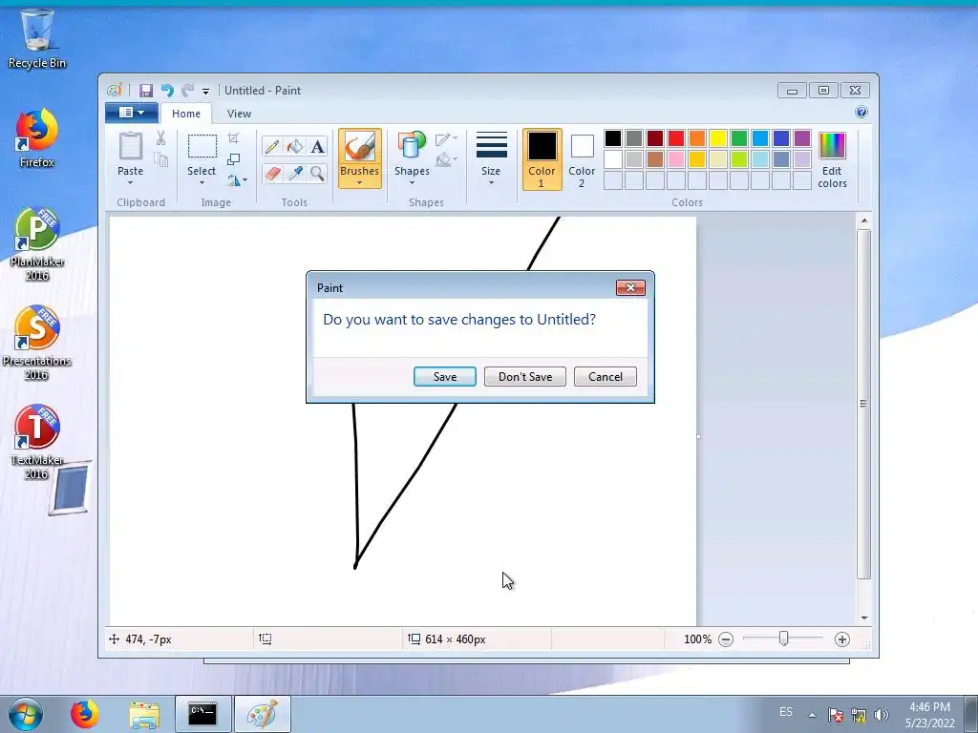This screenshot has width=978, height=733.
Task: Click Save in the dialog
Action: coord(445,376)
